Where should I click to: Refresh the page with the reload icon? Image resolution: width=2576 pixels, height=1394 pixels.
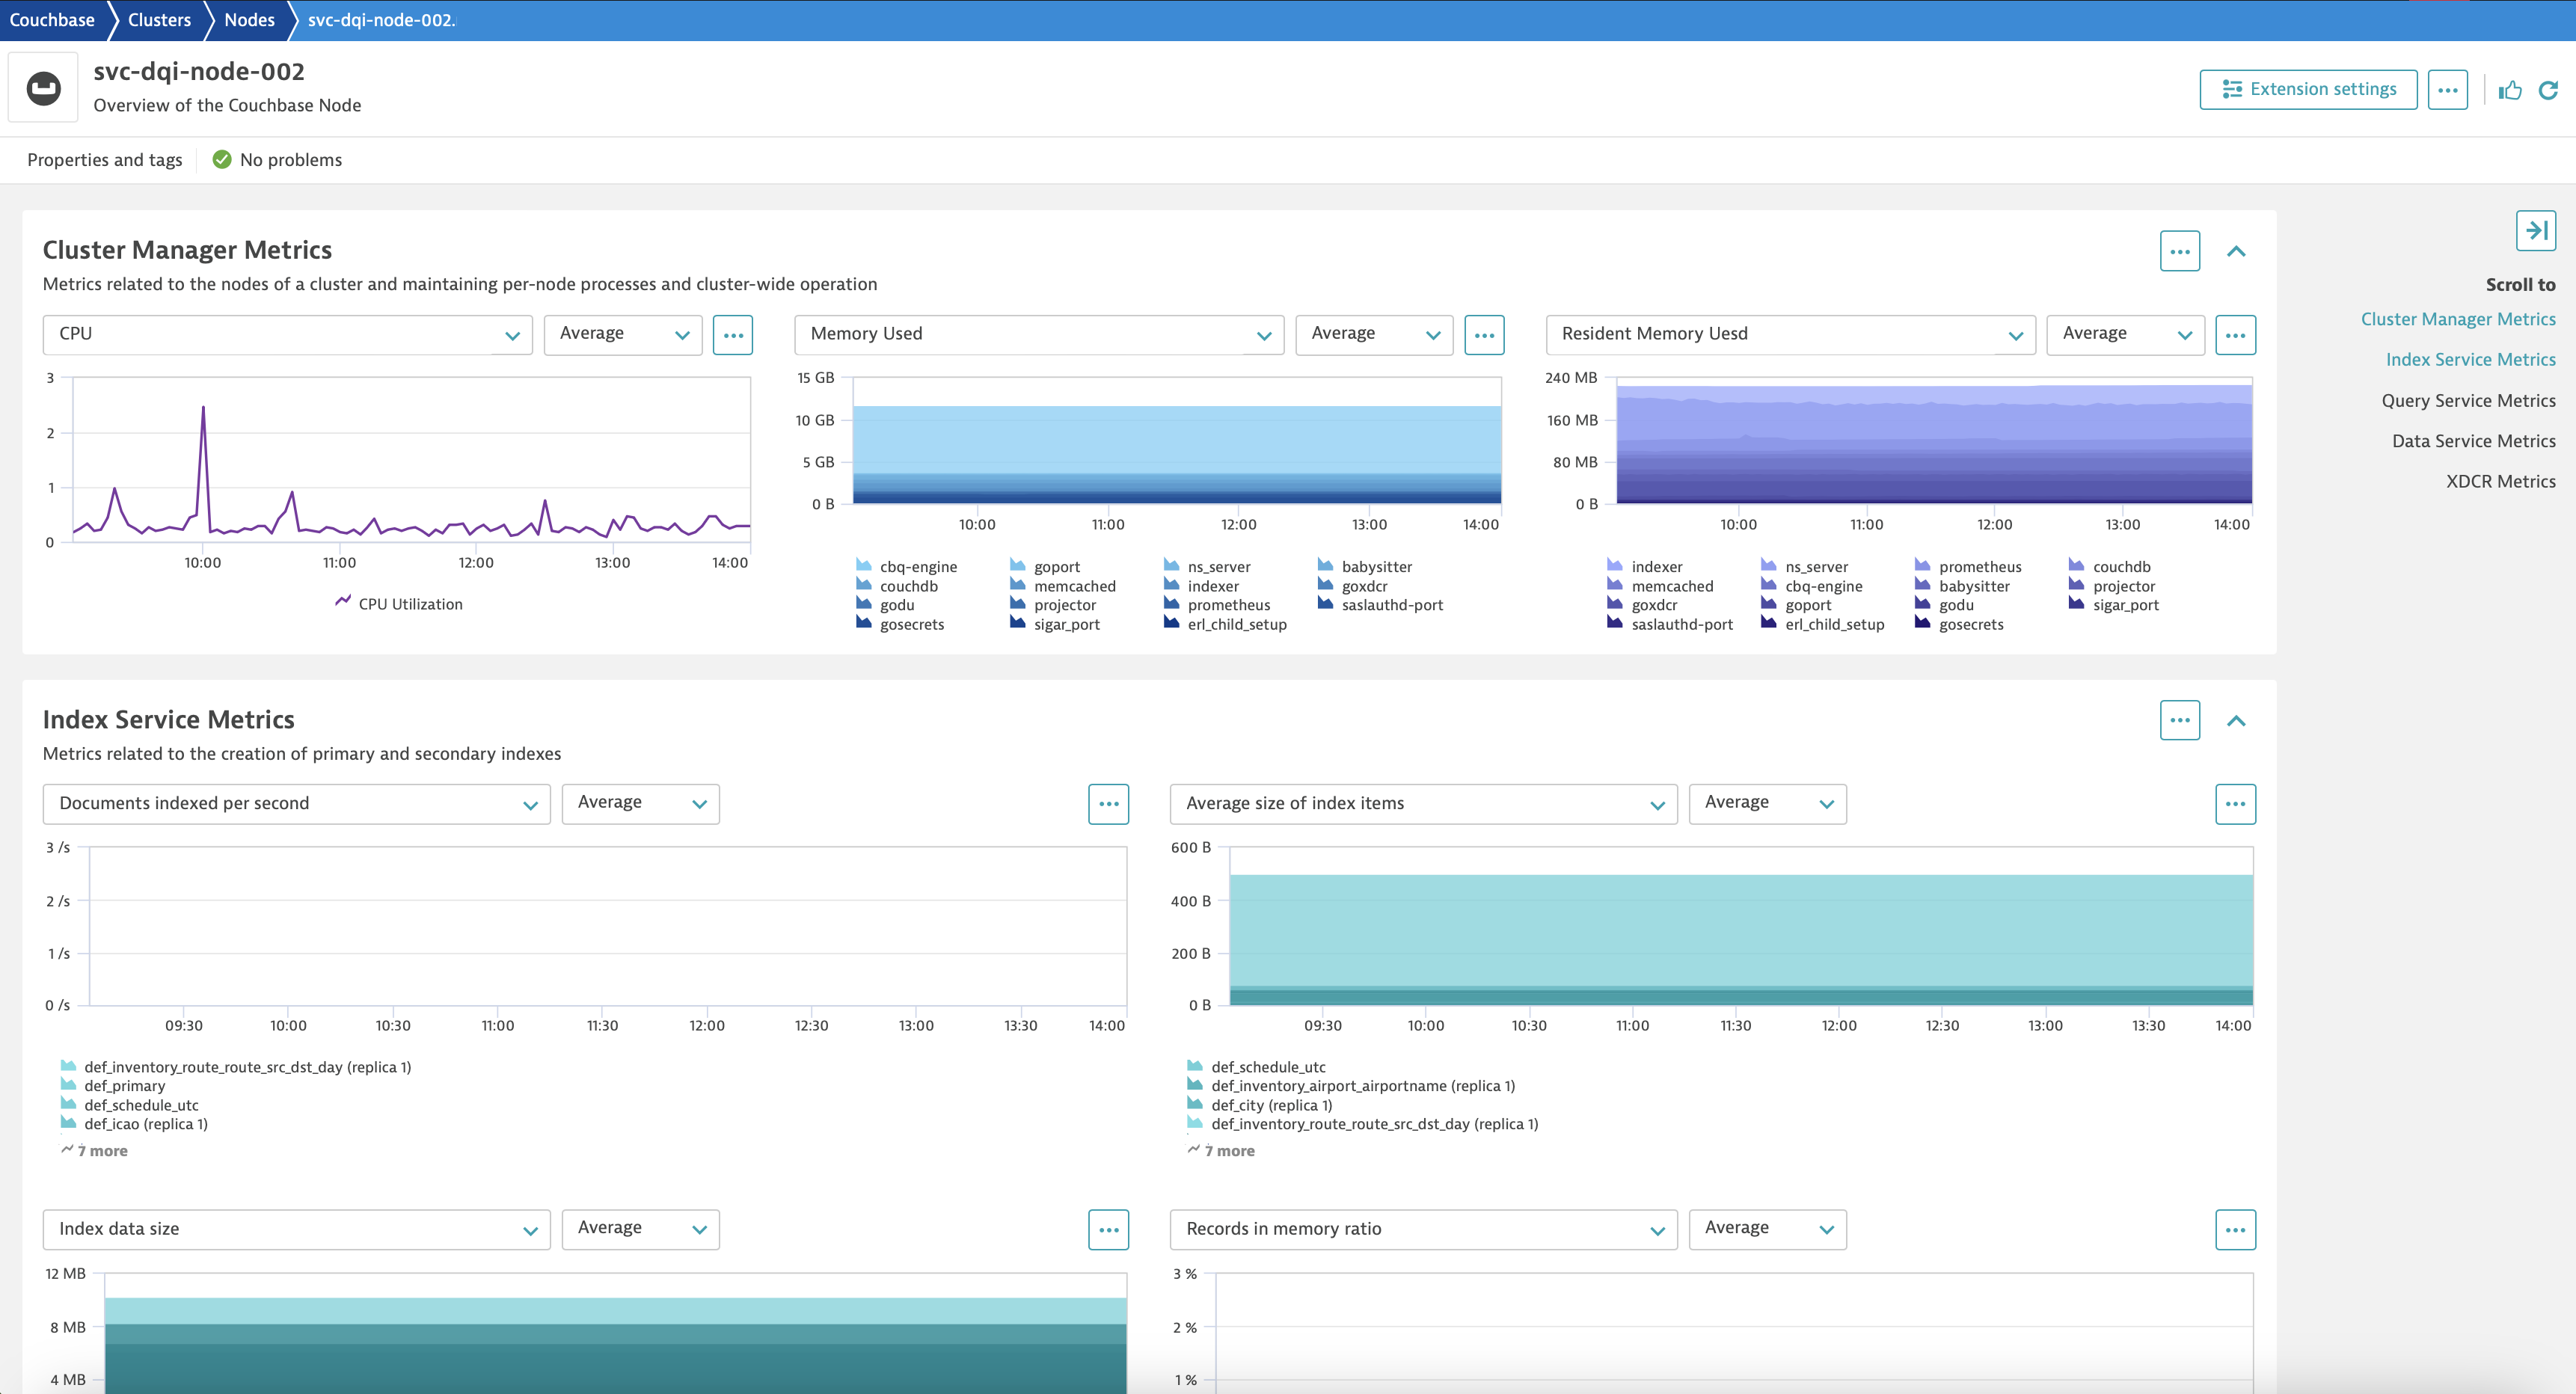tap(2548, 90)
